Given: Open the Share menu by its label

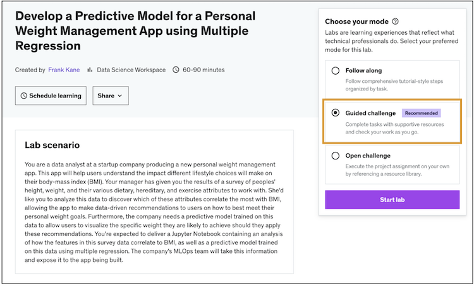Looking at the screenshot, I should (x=105, y=96).
